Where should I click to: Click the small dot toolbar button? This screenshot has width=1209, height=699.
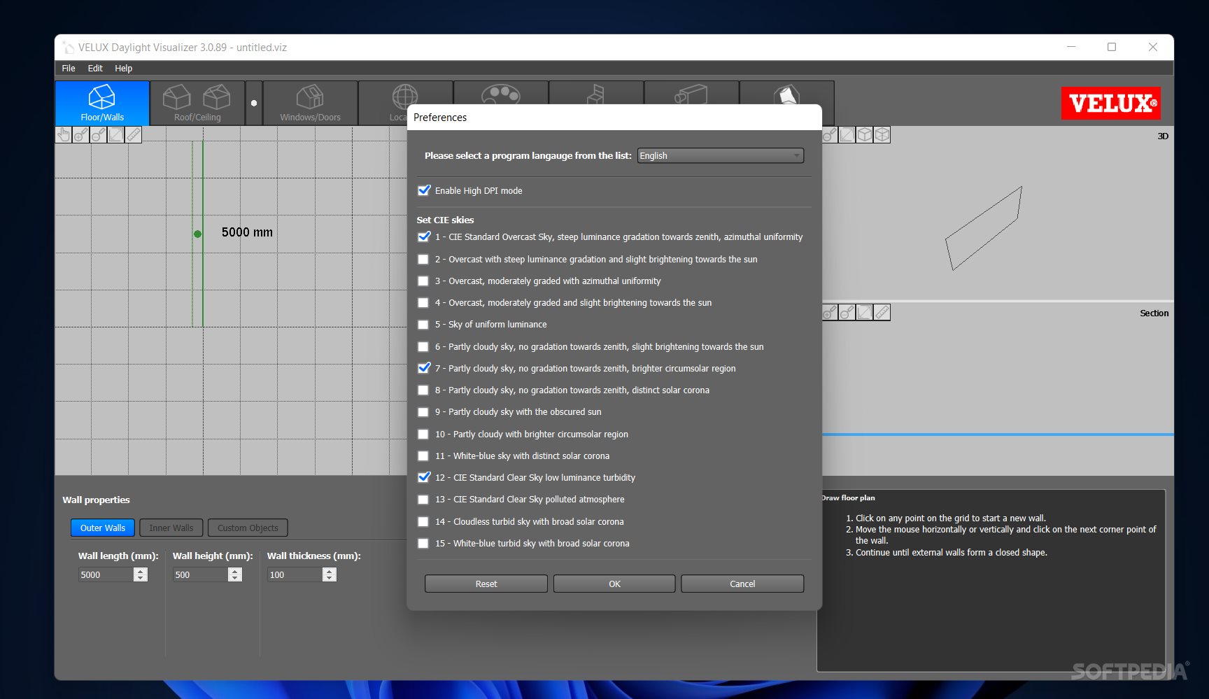254,103
